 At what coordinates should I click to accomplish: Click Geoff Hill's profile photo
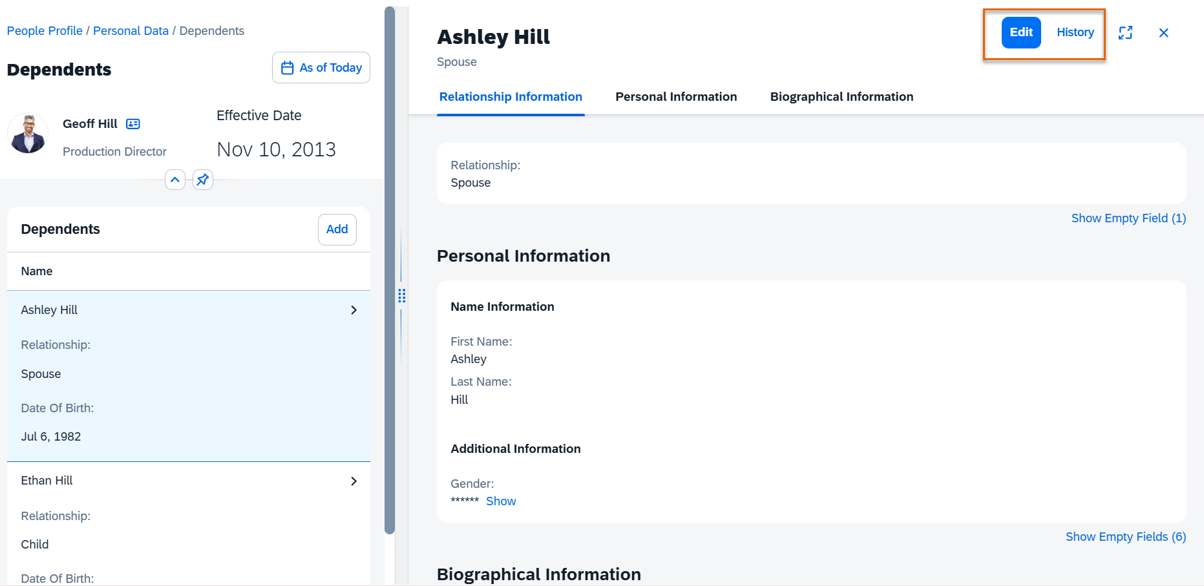(x=28, y=134)
